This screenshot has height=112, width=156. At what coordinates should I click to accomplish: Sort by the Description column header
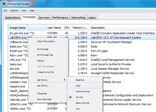click(x=123, y=28)
